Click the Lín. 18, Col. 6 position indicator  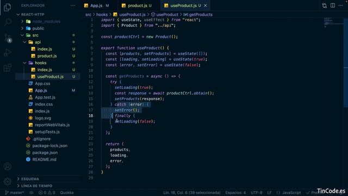(x=192, y=192)
